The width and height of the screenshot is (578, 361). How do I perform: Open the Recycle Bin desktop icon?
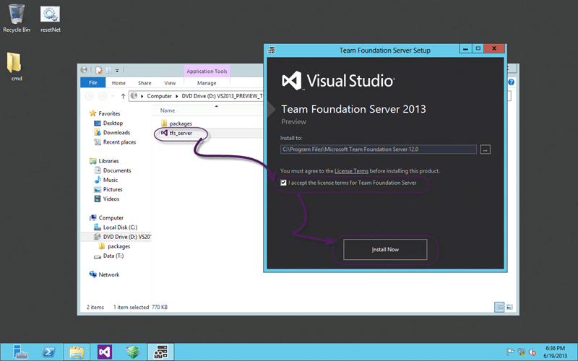pyautogui.click(x=16, y=19)
